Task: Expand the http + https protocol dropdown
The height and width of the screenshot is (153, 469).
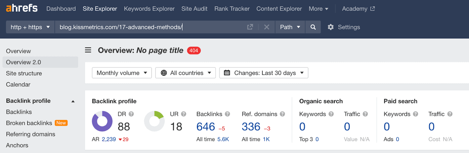Action: 30,27
